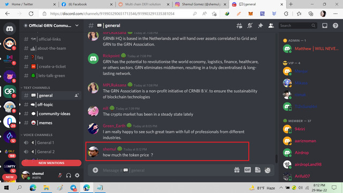
Task: Click the Discord message search field
Action: click(297, 26)
